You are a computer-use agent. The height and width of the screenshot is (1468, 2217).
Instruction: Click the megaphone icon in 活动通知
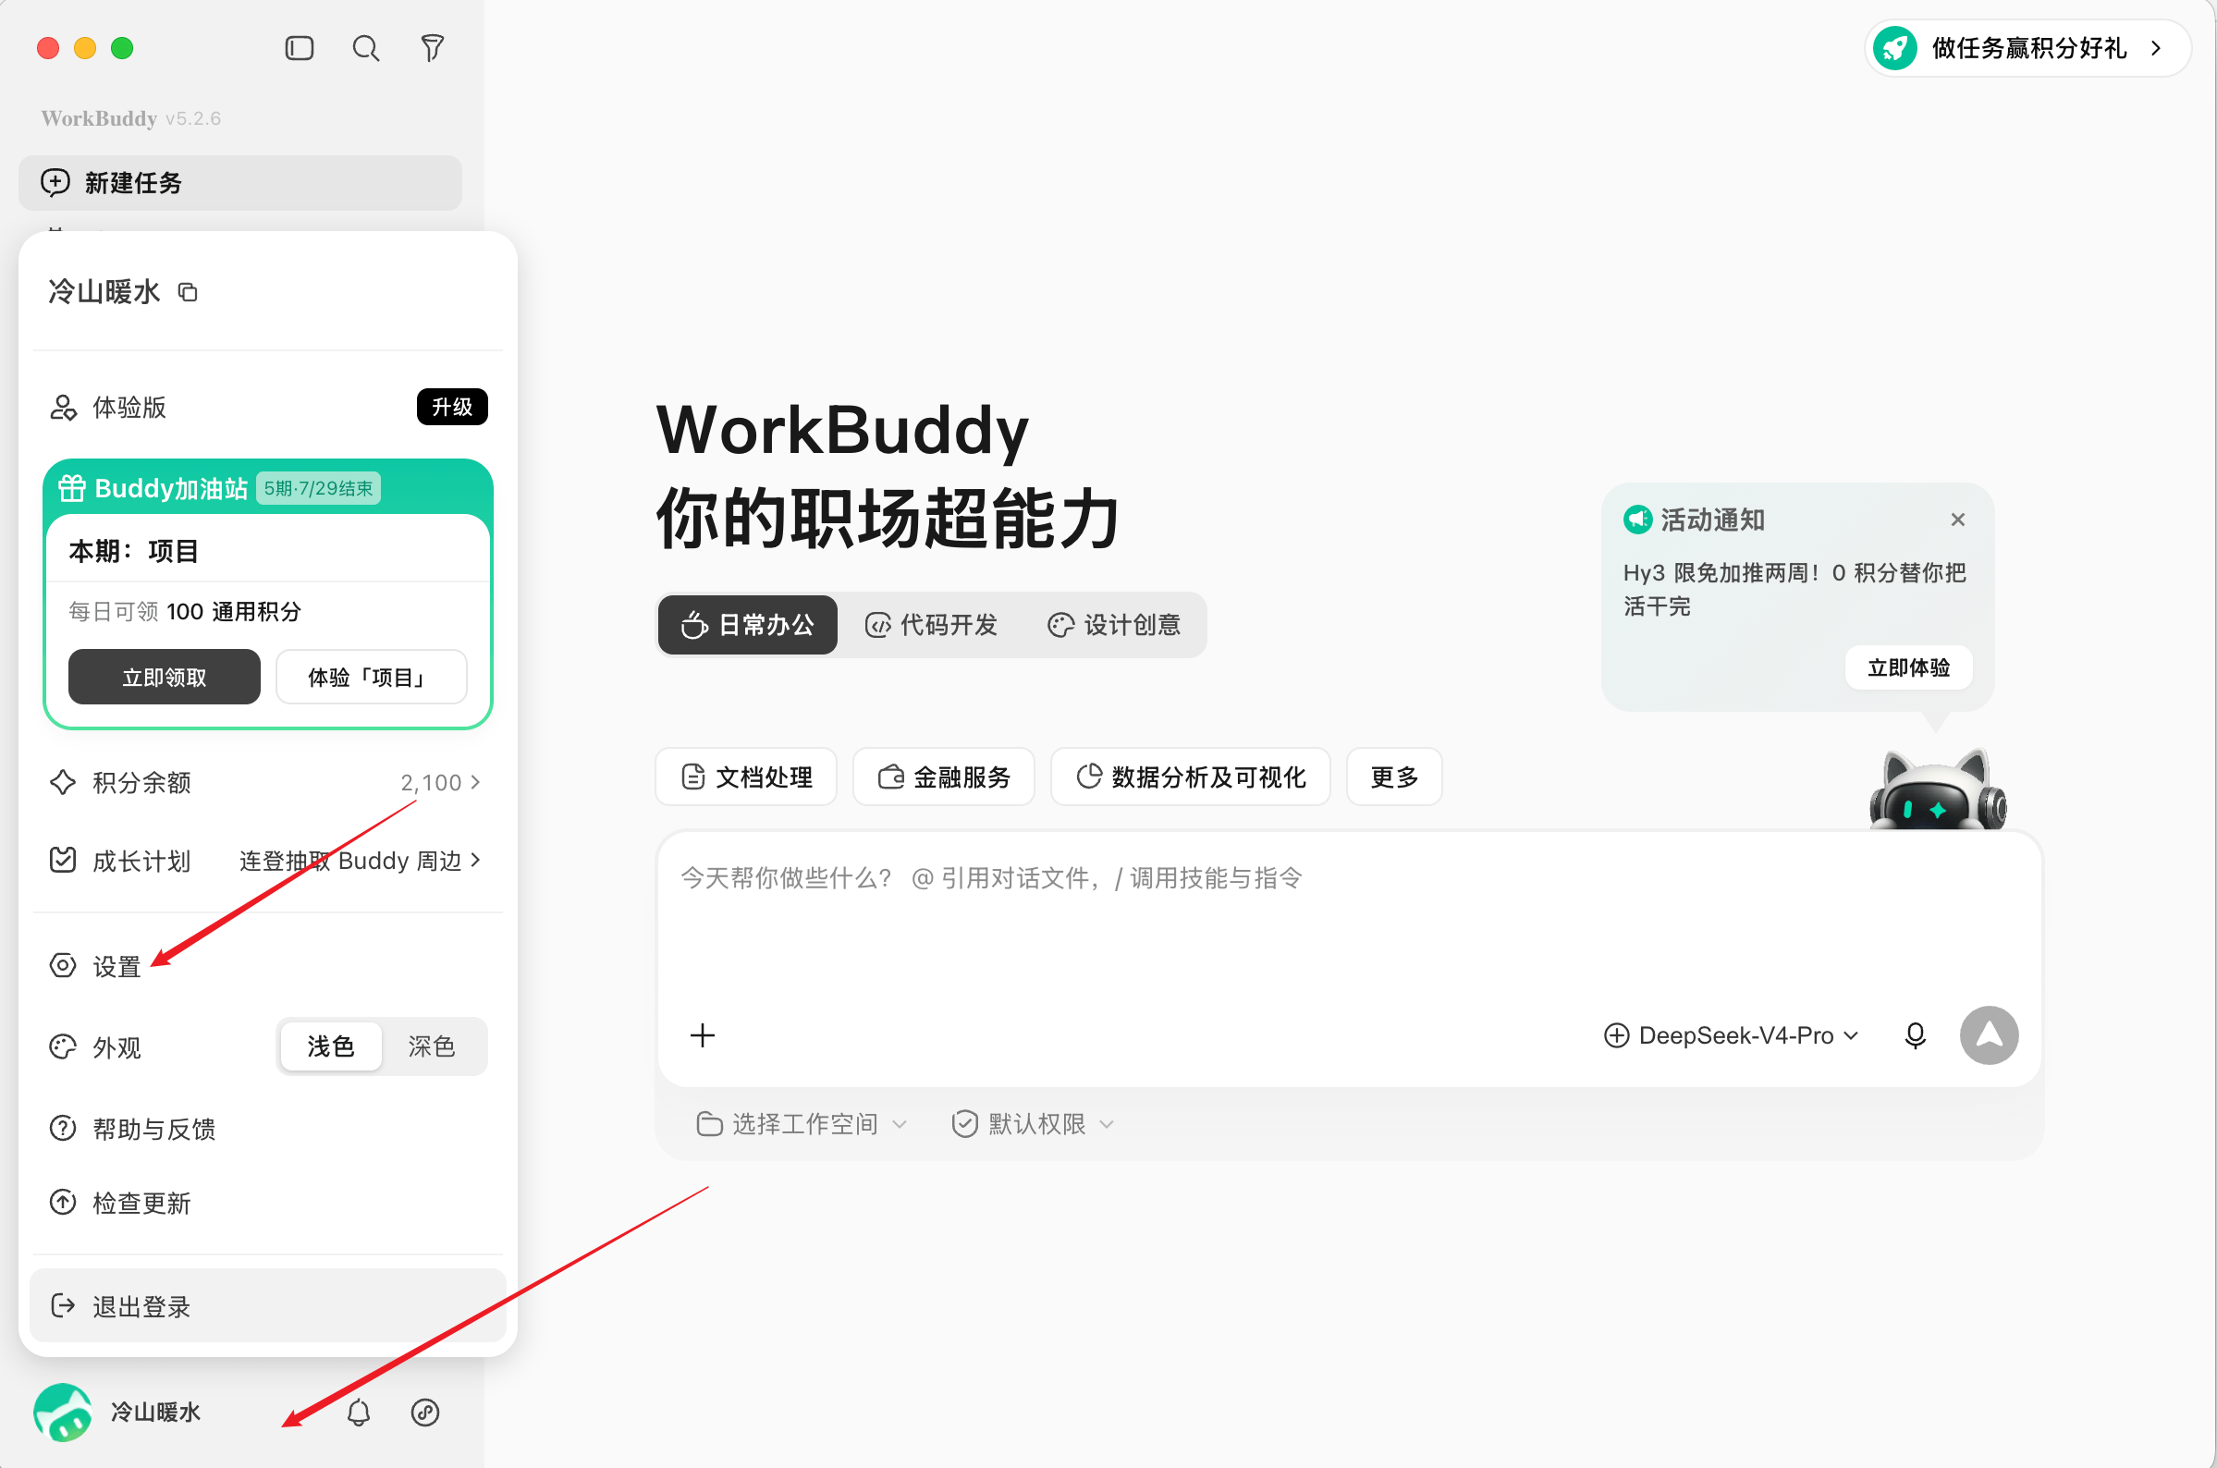(1637, 520)
